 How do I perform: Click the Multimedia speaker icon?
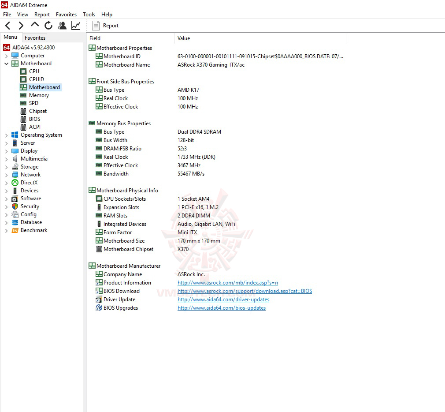[x=15, y=159]
